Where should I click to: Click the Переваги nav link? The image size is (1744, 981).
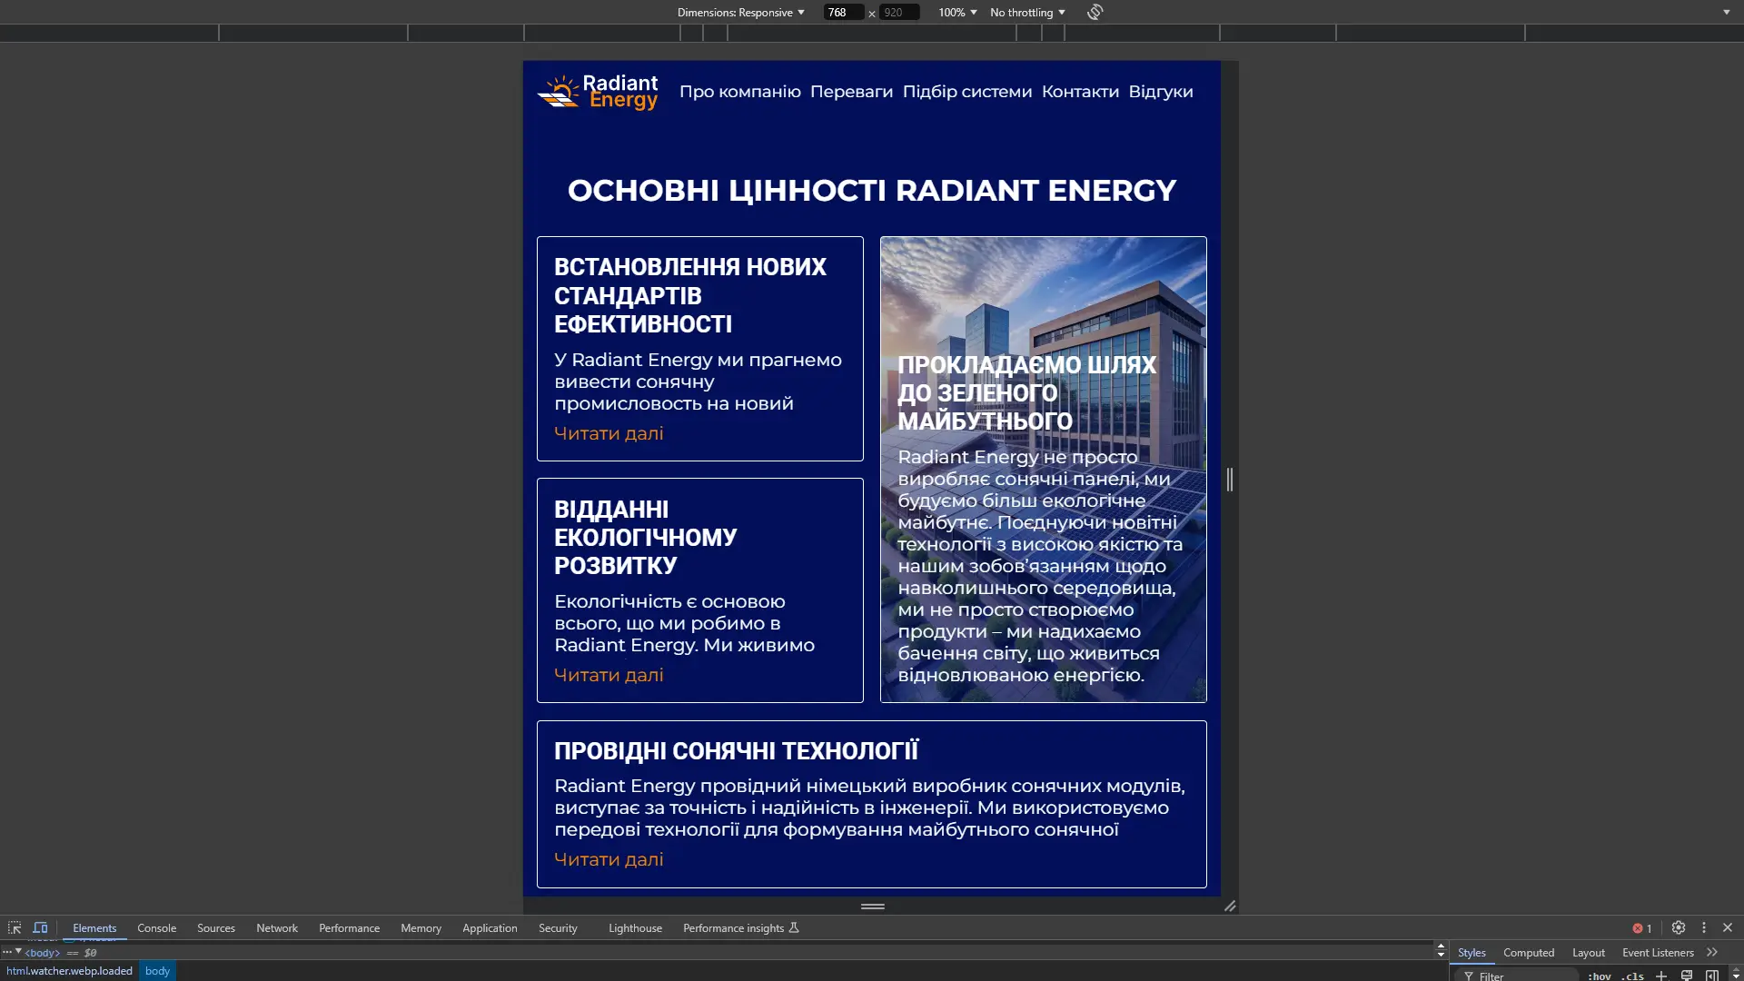click(x=851, y=92)
